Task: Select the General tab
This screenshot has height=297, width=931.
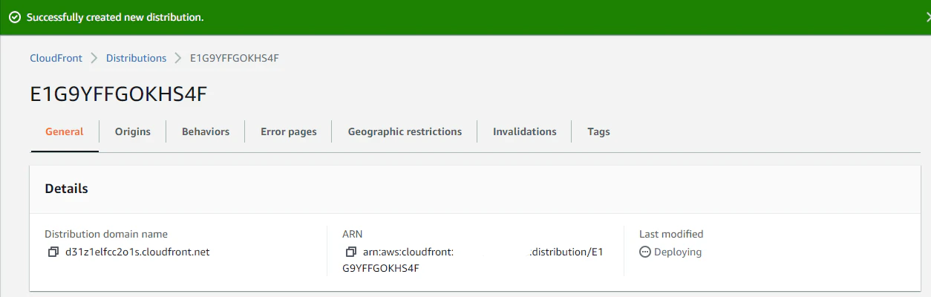Action: tap(65, 131)
